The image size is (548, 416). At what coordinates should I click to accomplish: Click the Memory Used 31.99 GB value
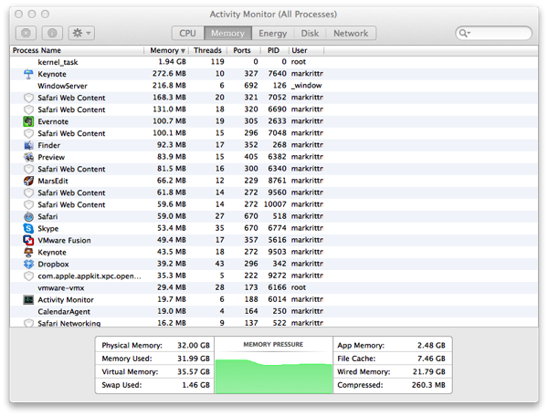pos(194,359)
